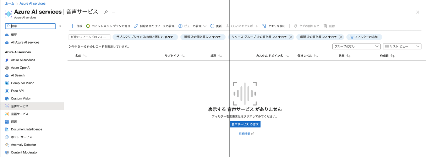The height and width of the screenshot is (157, 426).
Task: Click クエリを開く in the toolbar
Action: pyautogui.click(x=274, y=26)
